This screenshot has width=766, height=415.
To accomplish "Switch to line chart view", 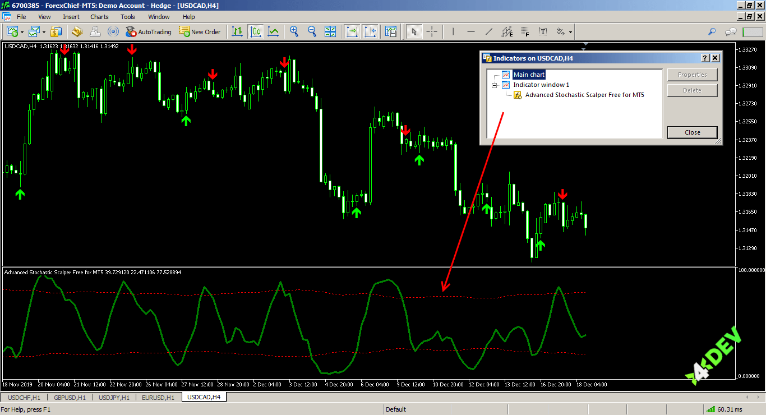I will [274, 31].
